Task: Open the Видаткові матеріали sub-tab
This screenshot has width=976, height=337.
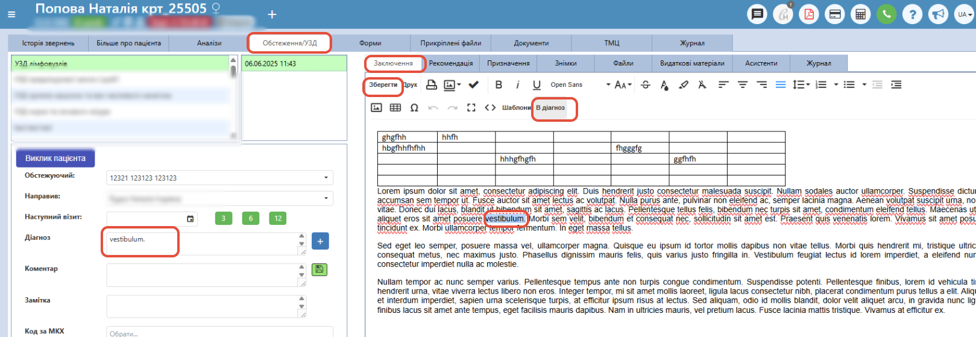Action: point(692,63)
